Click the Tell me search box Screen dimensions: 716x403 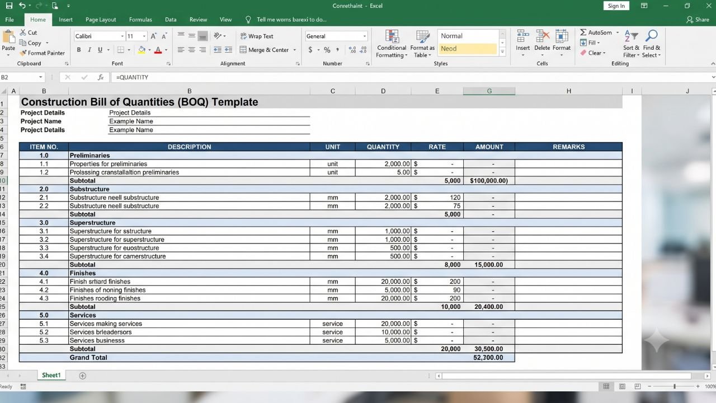[286, 20]
